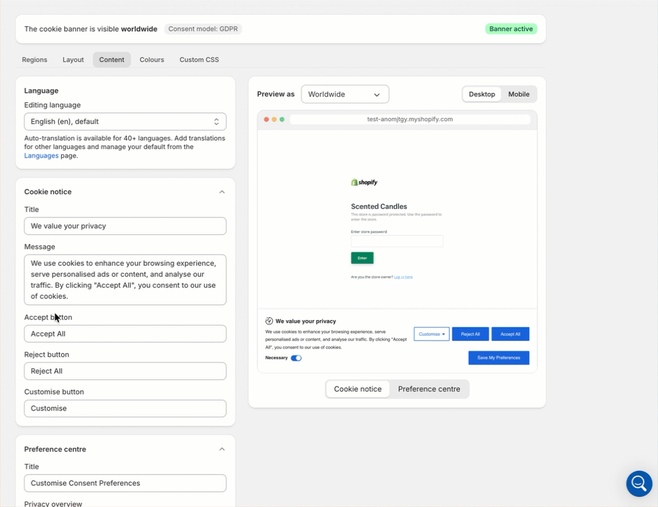Click the green dot in preview browser
The height and width of the screenshot is (507, 658).
coord(282,119)
